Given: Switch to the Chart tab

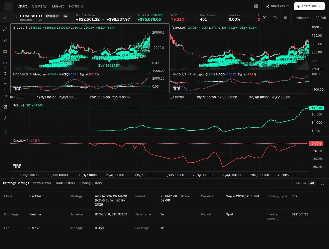Looking at the screenshot, I should (22, 6).
